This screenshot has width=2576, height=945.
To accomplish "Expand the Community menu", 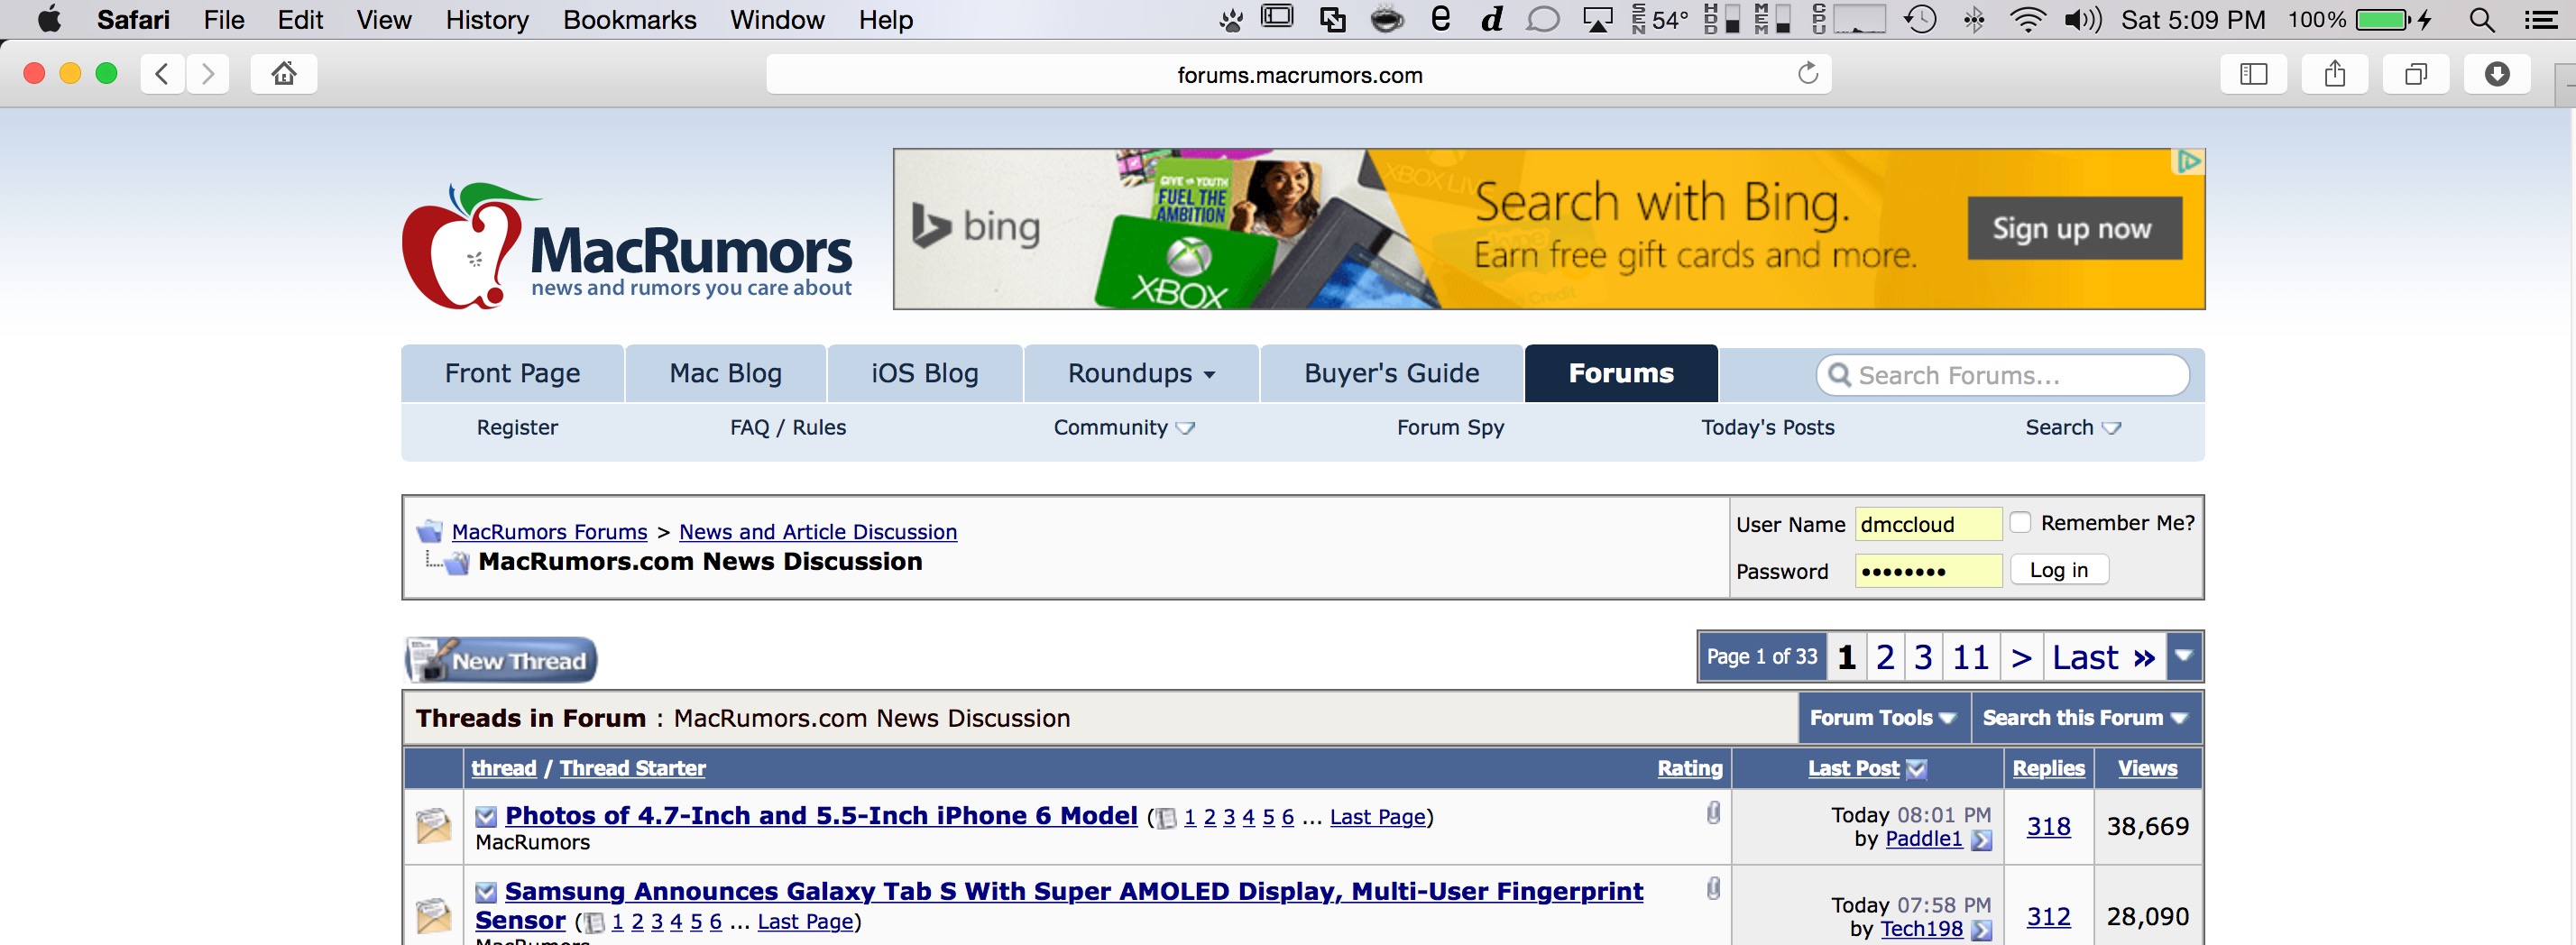I will point(1124,428).
